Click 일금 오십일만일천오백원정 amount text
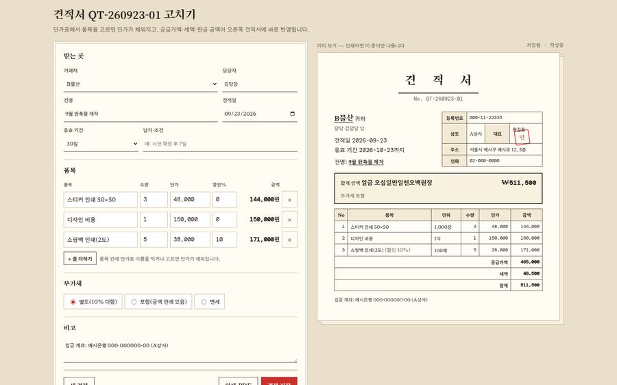Screen dimensions: 617x385 pyautogui.click(x=397, y=182)
